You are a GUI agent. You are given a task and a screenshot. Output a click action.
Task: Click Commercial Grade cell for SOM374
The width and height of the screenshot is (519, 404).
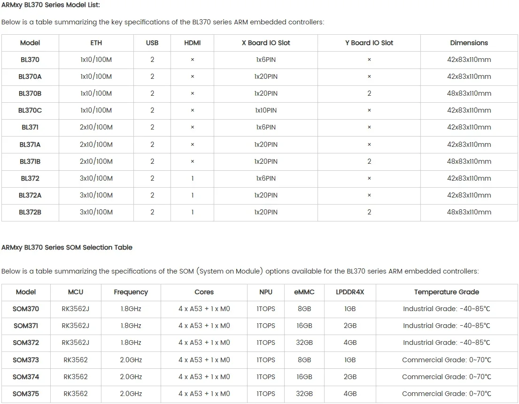447,377
